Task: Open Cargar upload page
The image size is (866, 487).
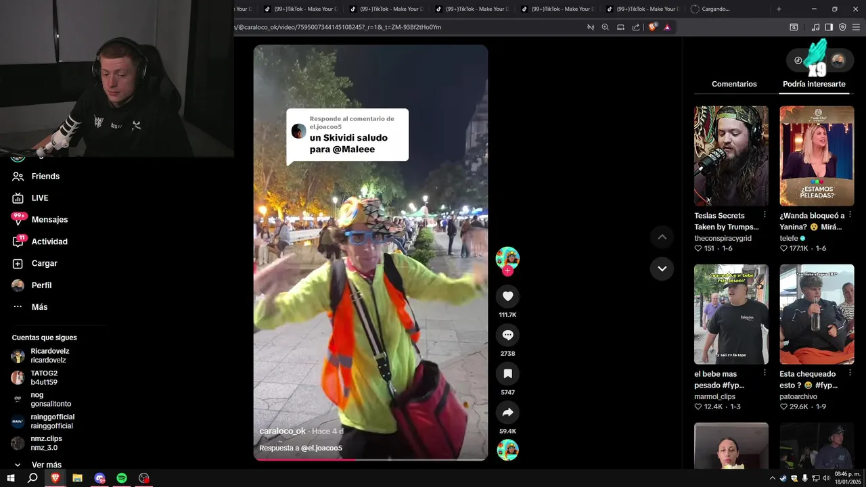Action: 35,263
